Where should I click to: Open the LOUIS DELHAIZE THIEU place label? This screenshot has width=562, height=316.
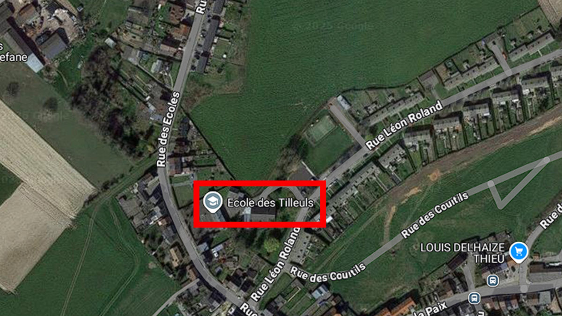tap(463, 252)
